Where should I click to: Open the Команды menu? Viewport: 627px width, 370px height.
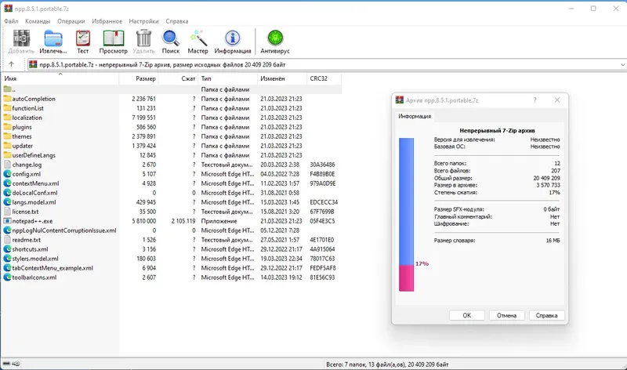(x=38, y=21)
